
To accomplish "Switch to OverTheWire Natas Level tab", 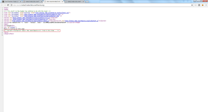I will point(11,2).
